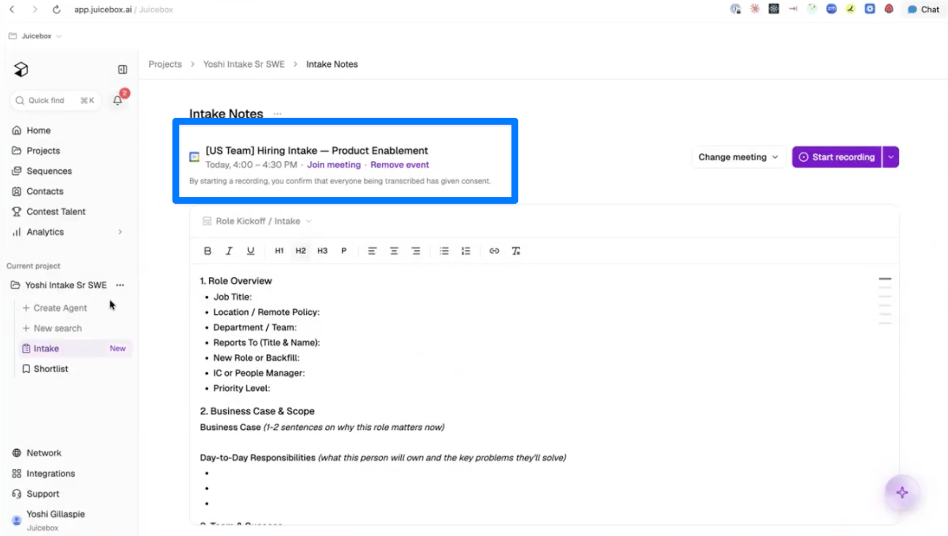Image resolution: width=948 pixels, height=536 pixels.
Task: Set text to Heading 2 (H2)
Action: 300,251
